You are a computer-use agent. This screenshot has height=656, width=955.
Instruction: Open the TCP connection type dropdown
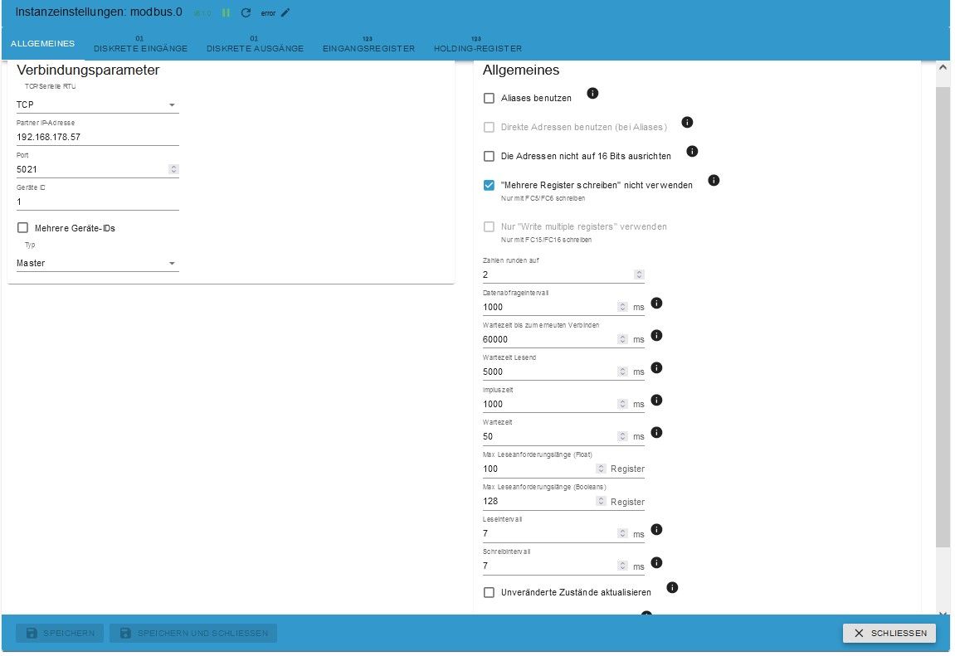tap(97, 104)
